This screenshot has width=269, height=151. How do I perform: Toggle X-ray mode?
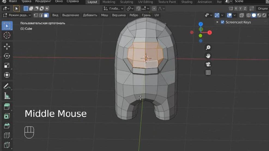241,15
